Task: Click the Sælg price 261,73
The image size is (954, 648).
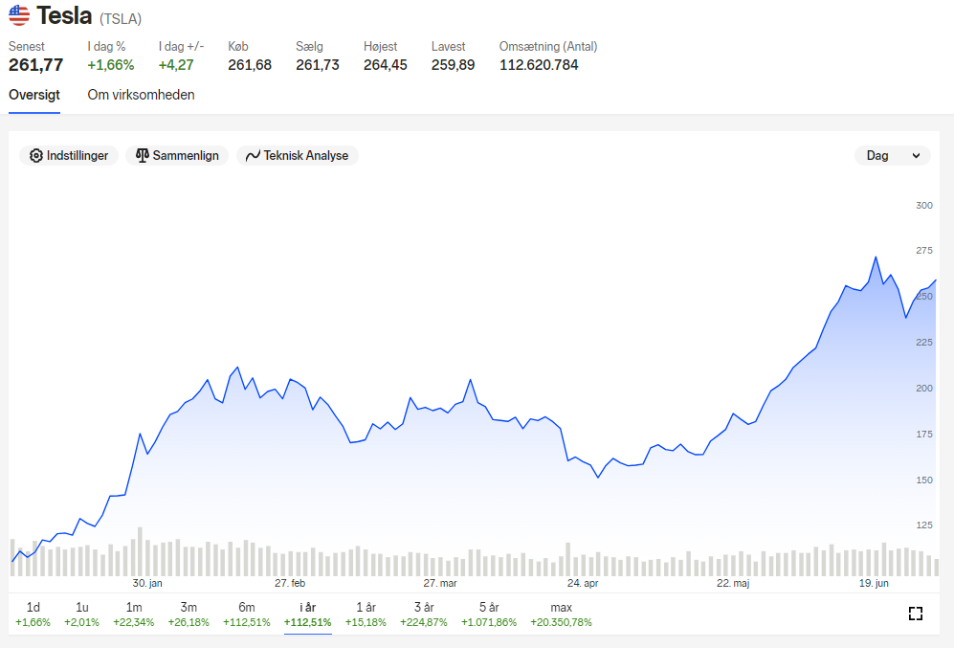Action: [318, 65]
